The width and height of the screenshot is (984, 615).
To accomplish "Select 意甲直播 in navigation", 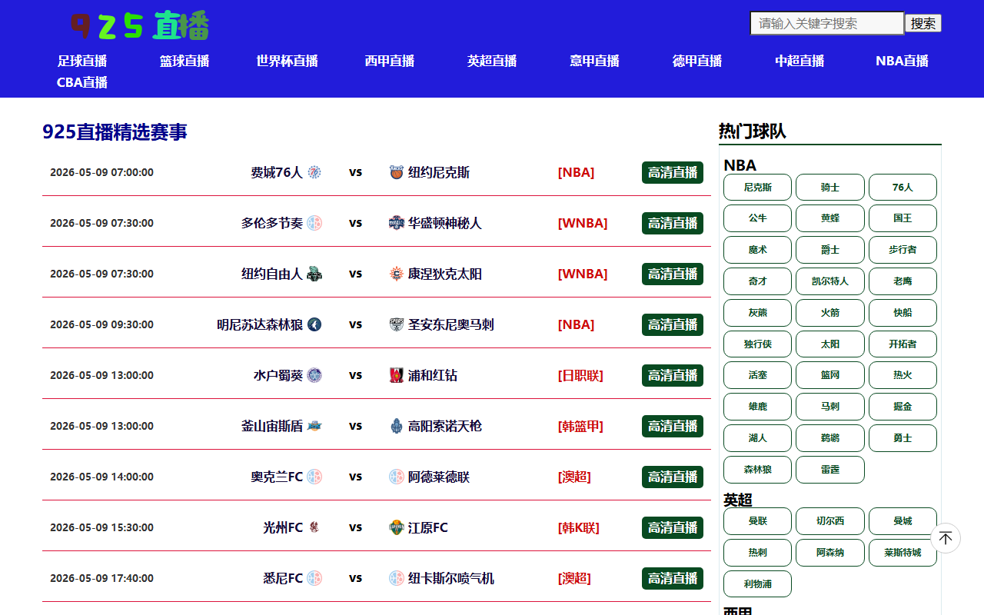I will click(594, 61).
